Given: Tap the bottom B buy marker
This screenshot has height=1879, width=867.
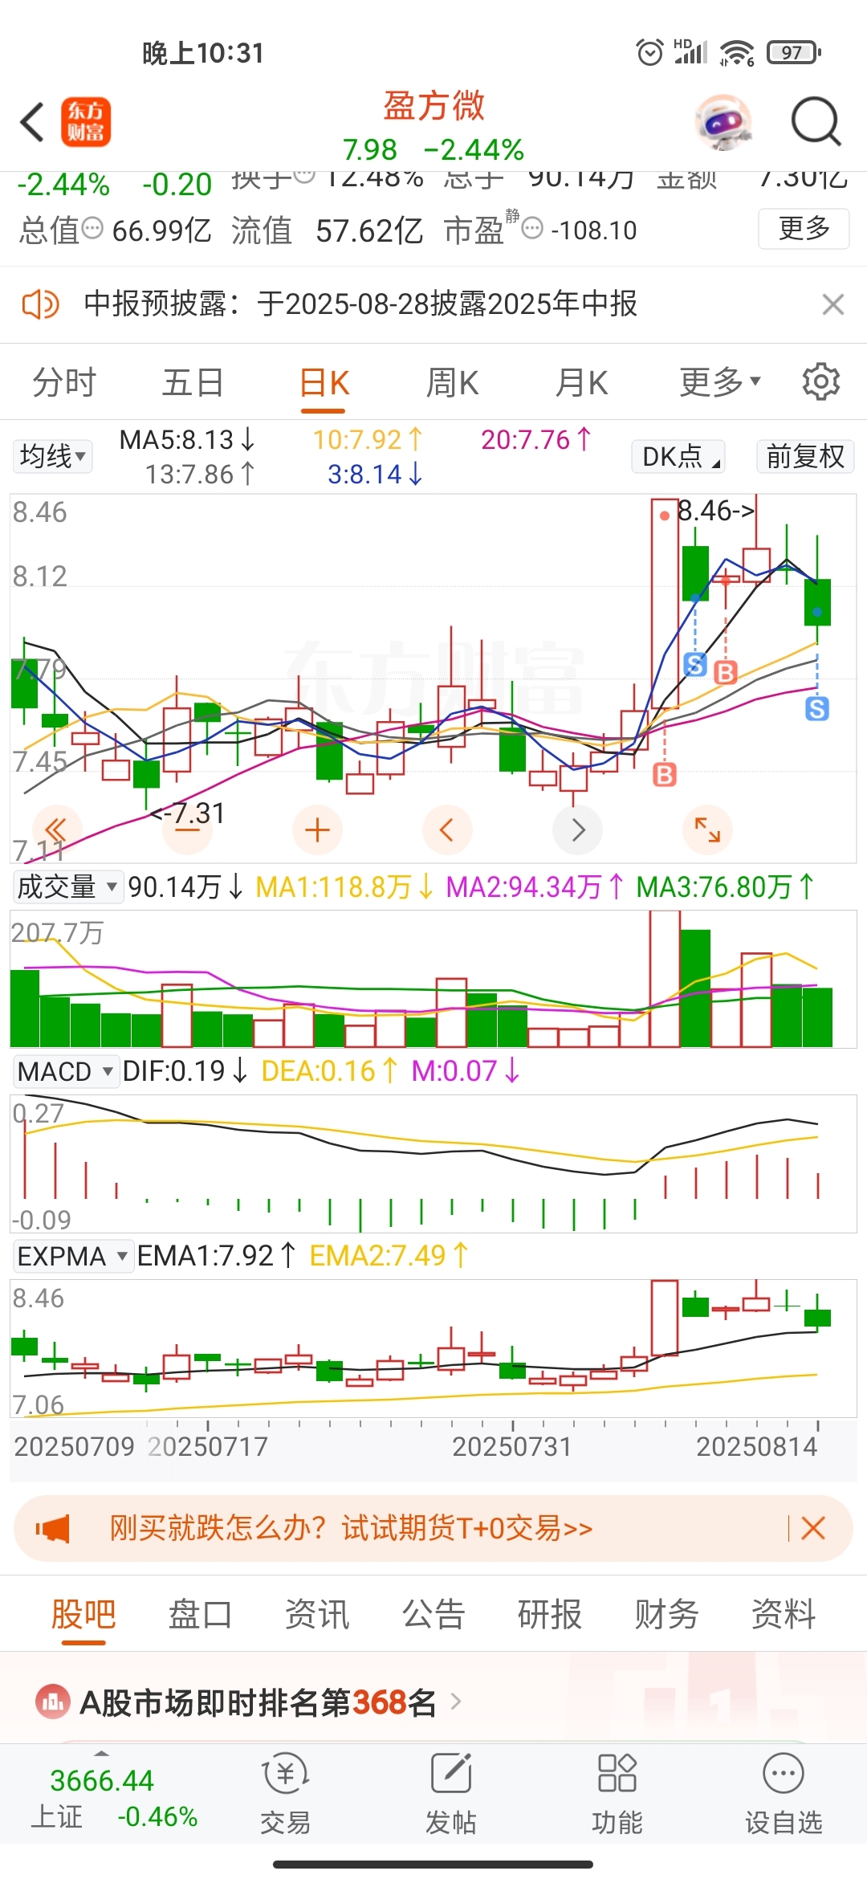Looking at the screenshot, I should pyautogui.click(x=665, y=775).
